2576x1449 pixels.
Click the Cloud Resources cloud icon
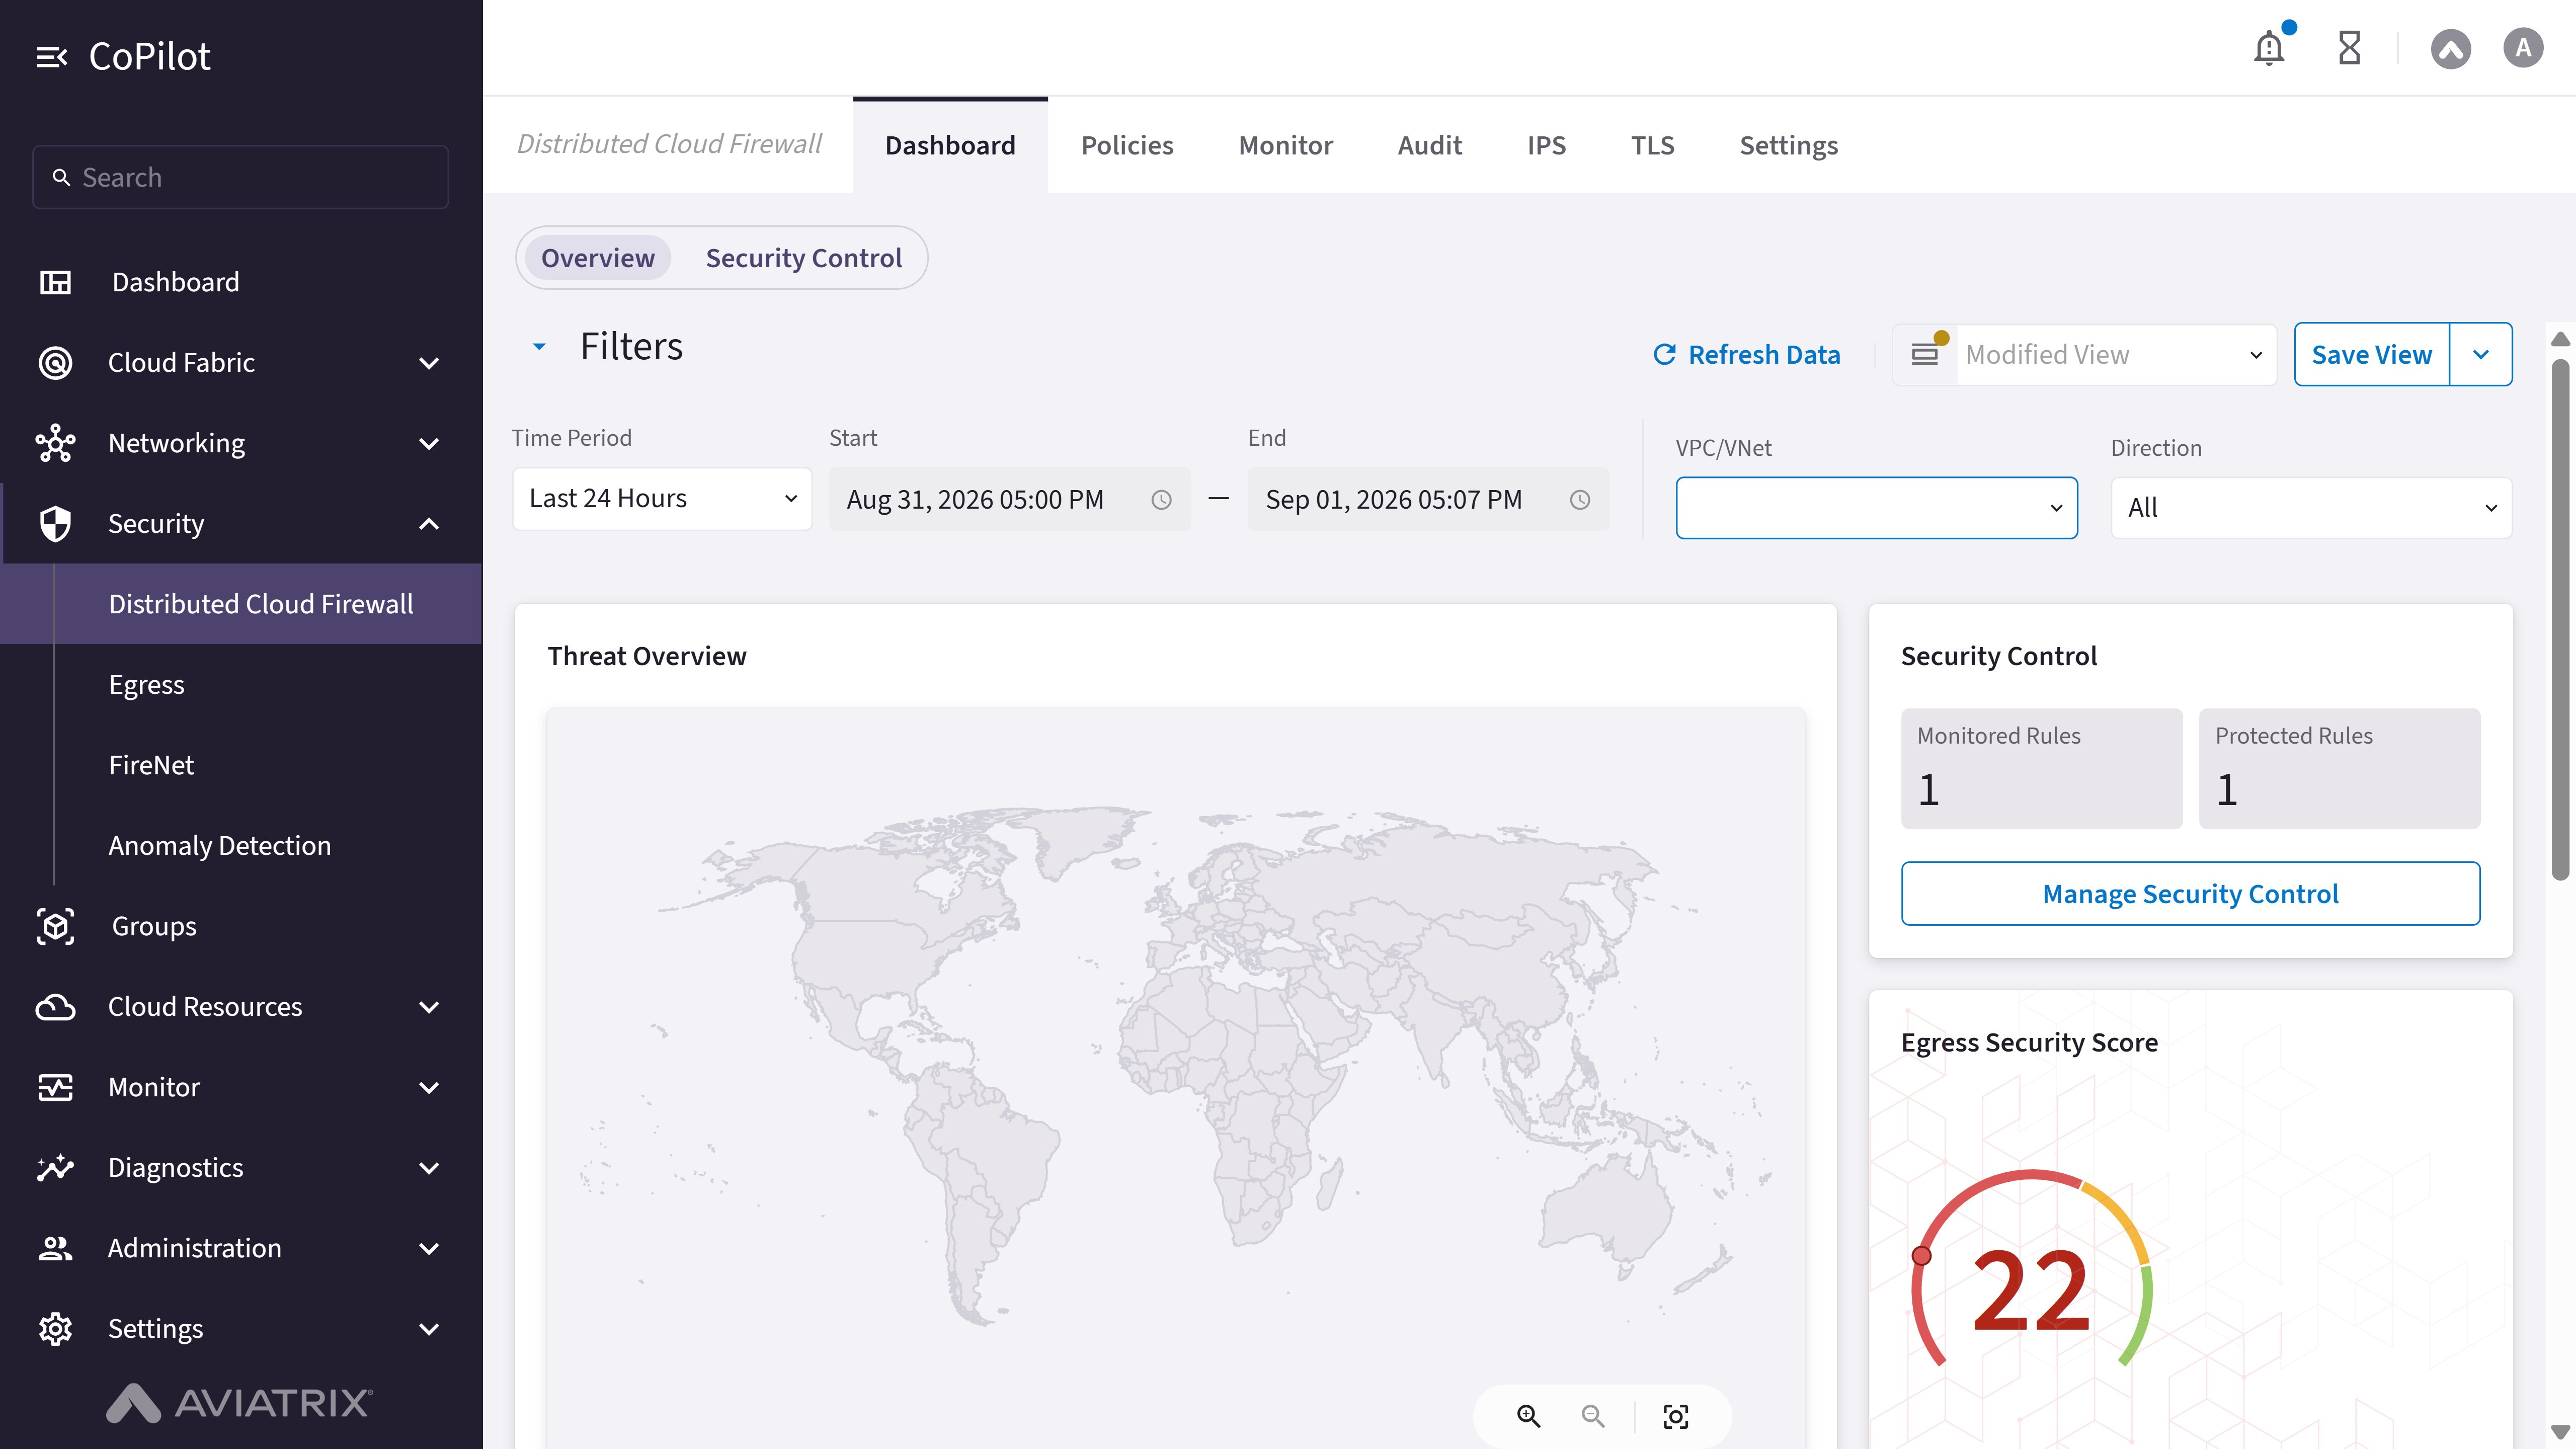tap(55, 1007)
